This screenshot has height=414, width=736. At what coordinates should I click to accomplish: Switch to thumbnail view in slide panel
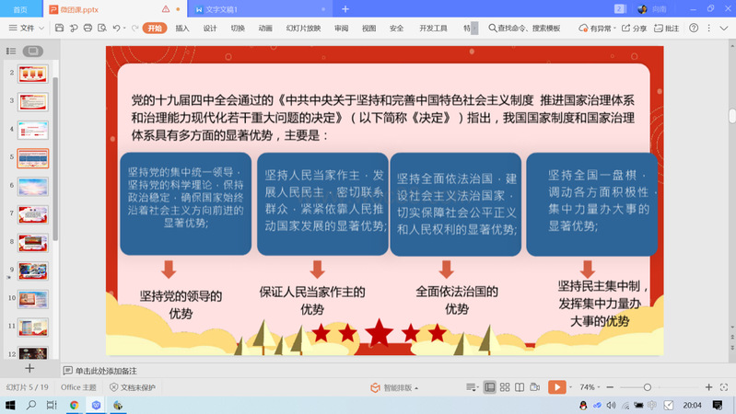[x=33, y=51]
